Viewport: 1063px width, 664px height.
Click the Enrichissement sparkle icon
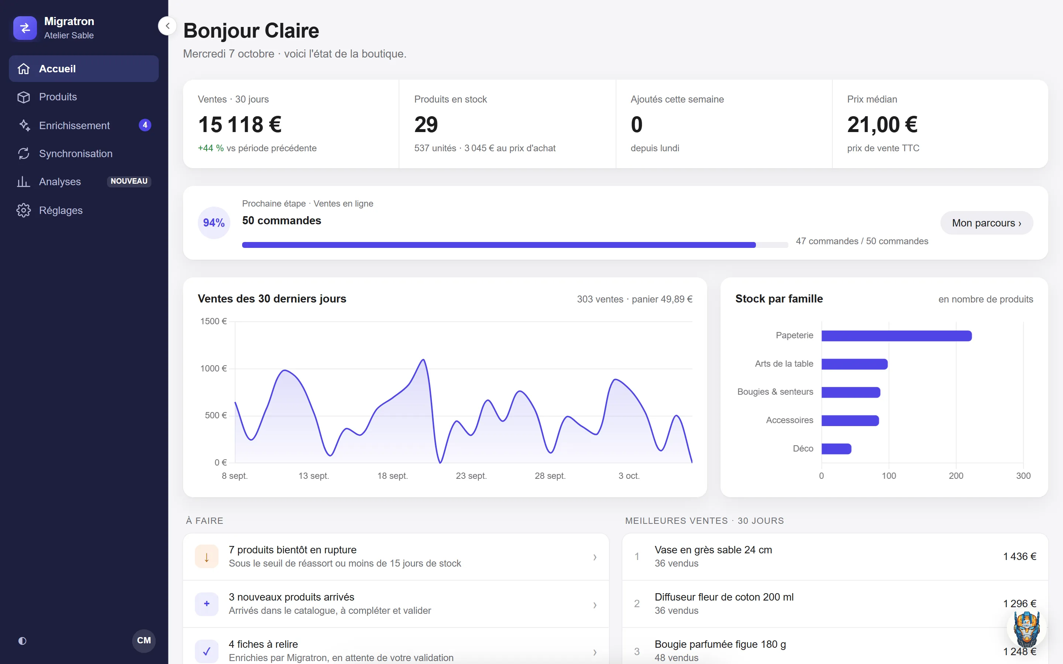[x=24, y=125]
